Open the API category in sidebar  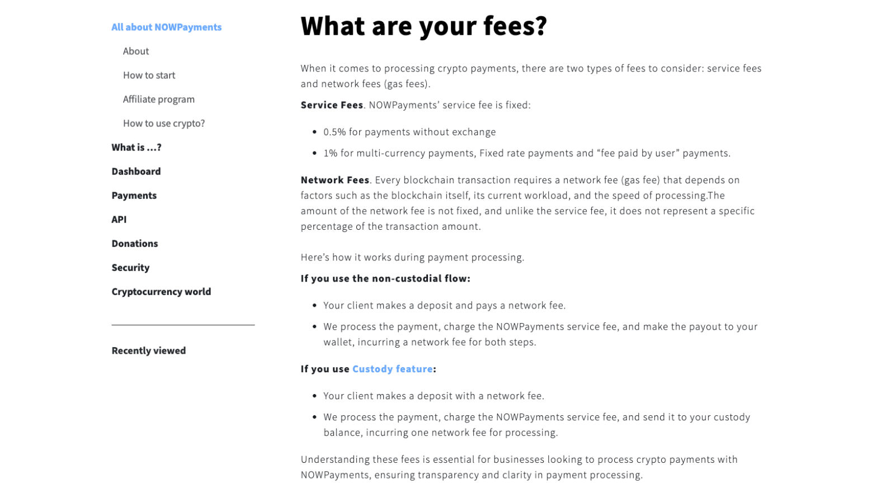119,219
